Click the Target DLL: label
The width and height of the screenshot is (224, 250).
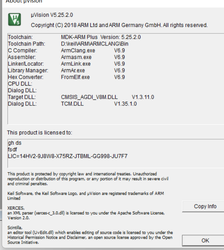(22, 97)
